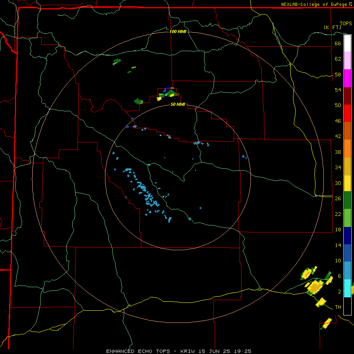The image size is (354, 354).
Task: Click the "15 JUN 25" date in caption
Action: (x=215, y=351)
